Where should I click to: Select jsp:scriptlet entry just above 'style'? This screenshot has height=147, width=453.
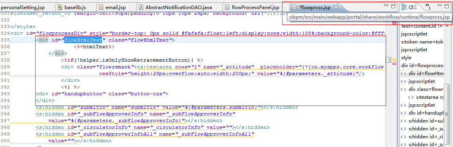coord(414,50)
